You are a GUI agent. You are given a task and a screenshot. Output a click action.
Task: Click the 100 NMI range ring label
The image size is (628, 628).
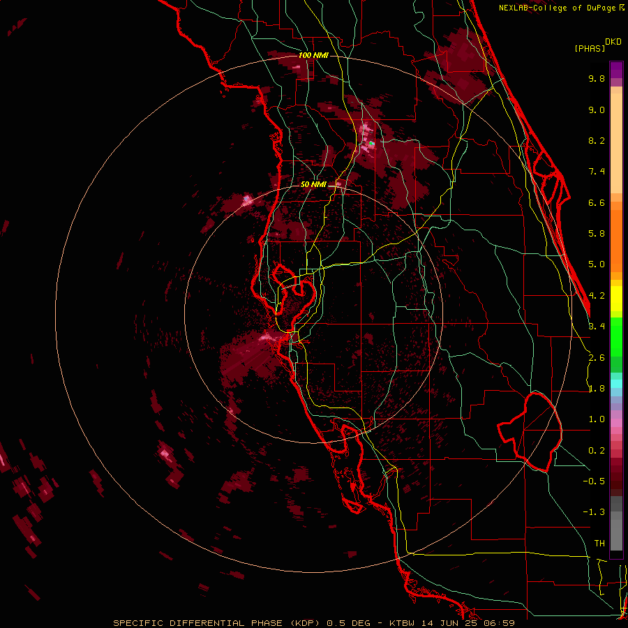coord(313,55)
